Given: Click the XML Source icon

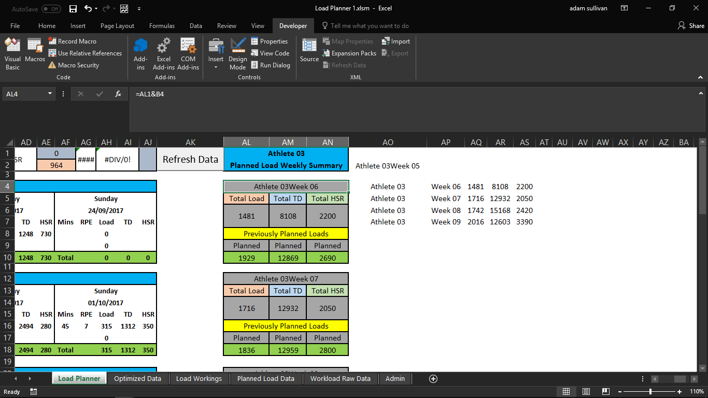Looking at the screenshot, I should pyautogui.click(x=309, y=51).
